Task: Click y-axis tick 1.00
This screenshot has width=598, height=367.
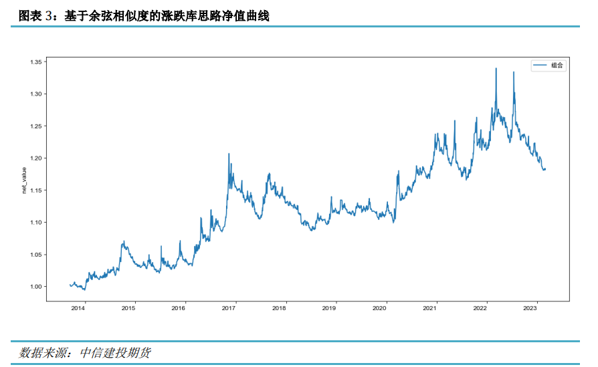Action: (36, 287)
